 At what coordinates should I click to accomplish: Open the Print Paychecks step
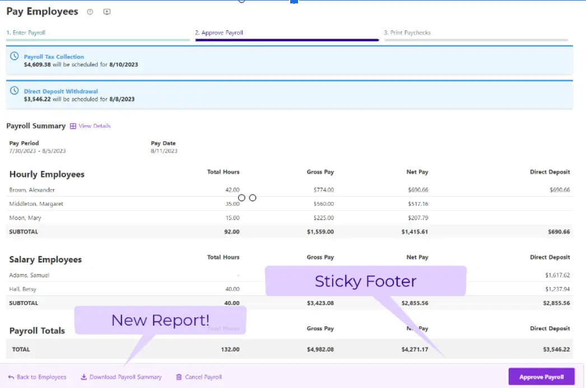[x=407, y=33]
